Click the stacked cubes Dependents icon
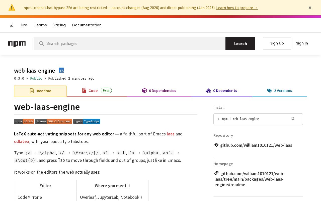The width and height of the screenshot is (321, 201). tap(209, 90)
